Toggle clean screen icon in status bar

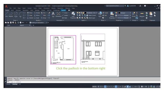(157, 86)
